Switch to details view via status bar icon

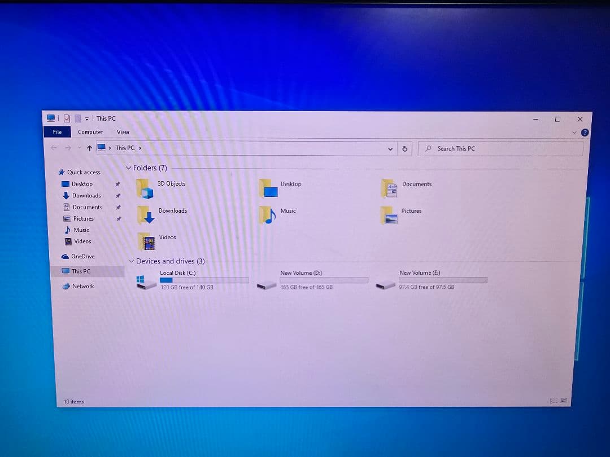[552, 401]
